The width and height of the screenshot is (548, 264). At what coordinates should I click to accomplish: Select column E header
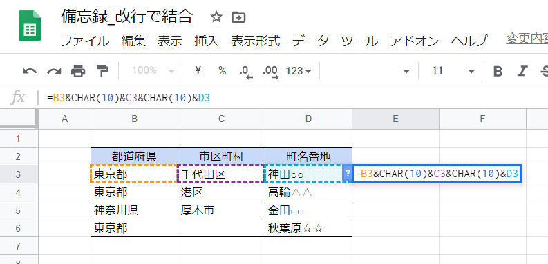(x=395, y=119)
